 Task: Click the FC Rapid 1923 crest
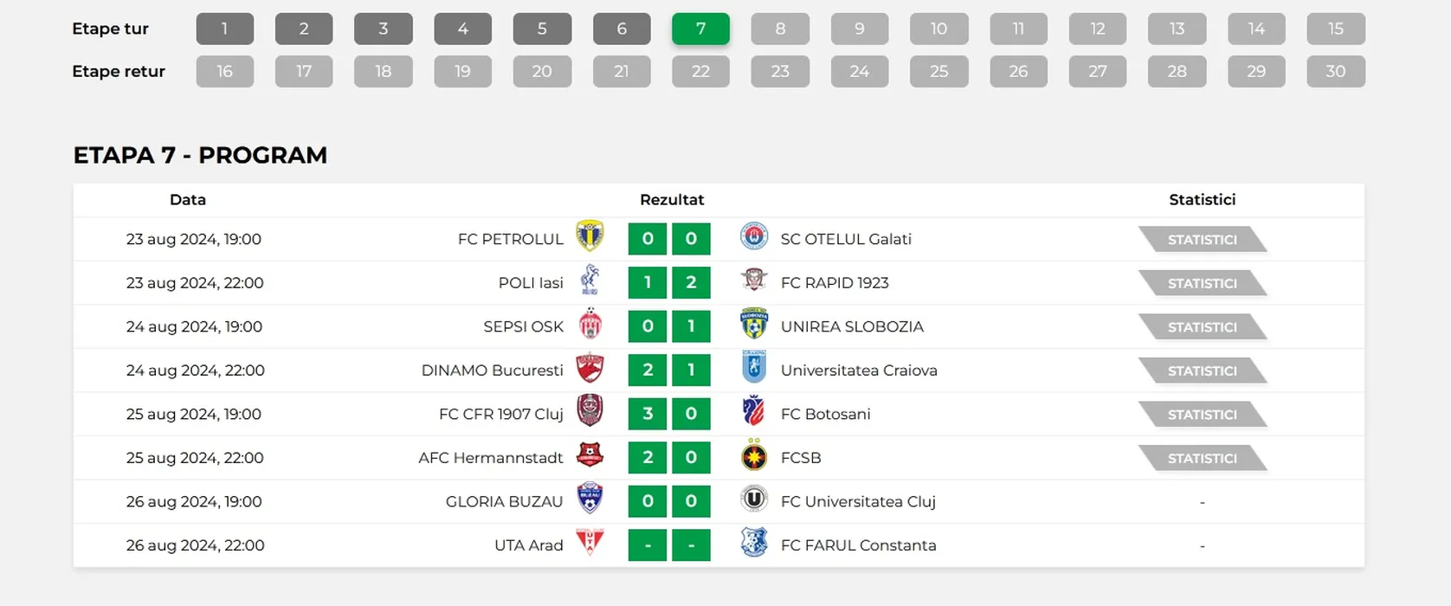[754, 280]
